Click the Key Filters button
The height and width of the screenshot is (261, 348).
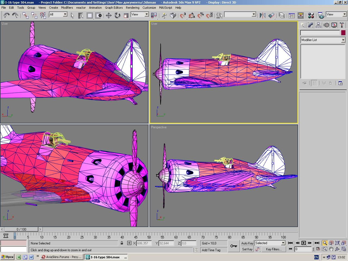pos(274,249)
